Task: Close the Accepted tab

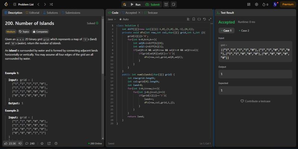Action: (x=139, y=13)
